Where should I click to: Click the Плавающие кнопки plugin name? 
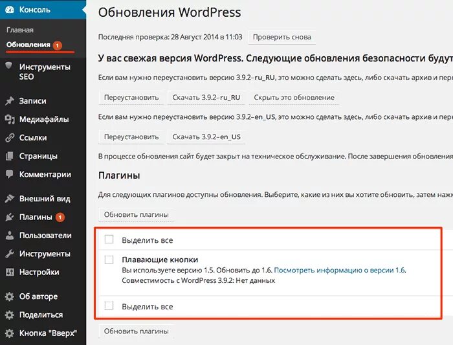(160, 260)
